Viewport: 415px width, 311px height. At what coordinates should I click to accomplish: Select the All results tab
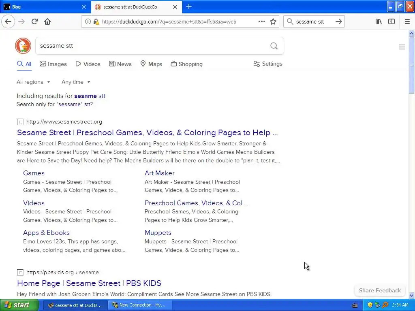[x=24, y=64]
